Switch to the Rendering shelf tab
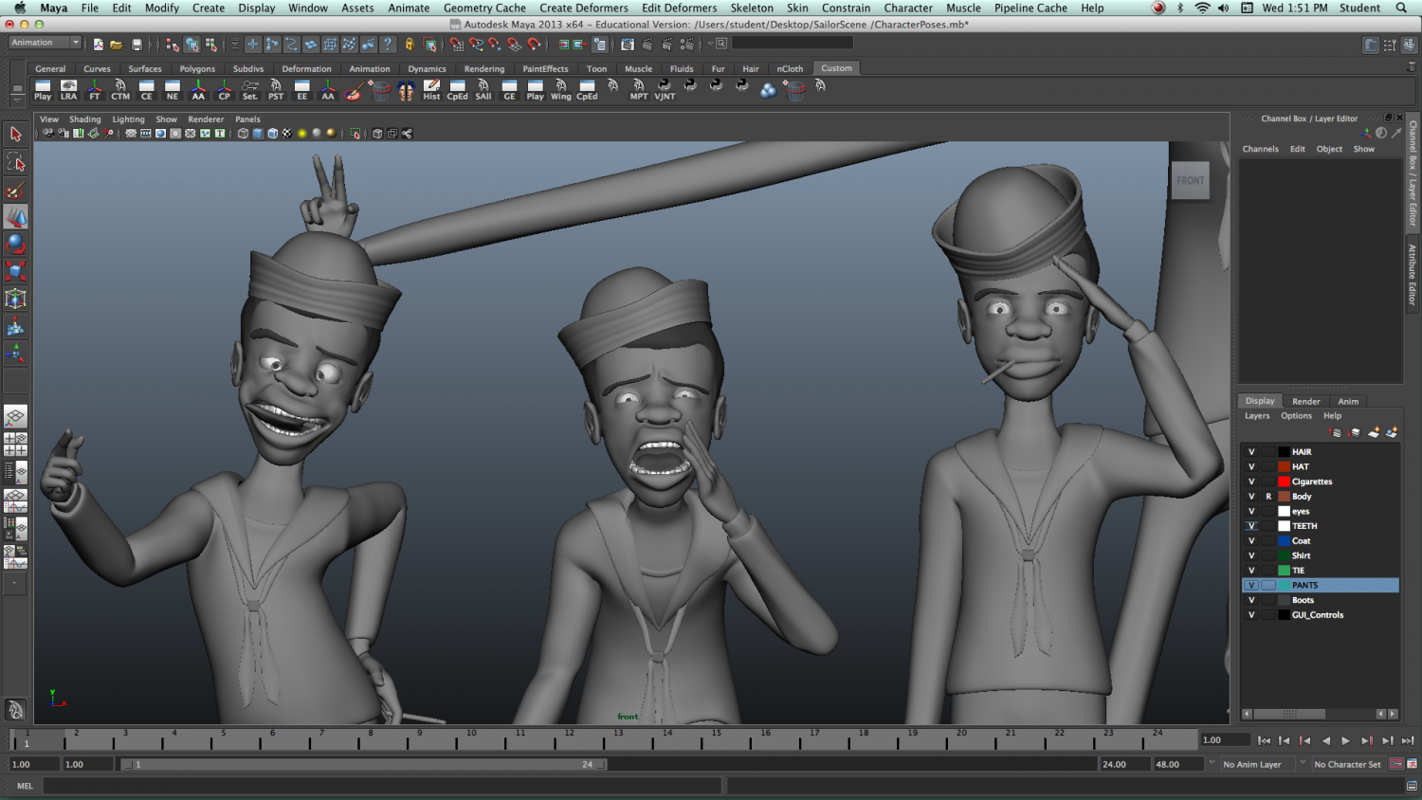The image size is (1422, 800). point(484,68)
